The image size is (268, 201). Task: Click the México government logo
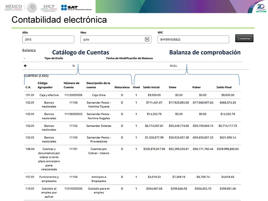tap(14, 8)
